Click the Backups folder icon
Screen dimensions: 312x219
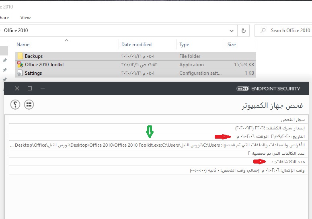pyautogui.click(x=20, y=56)
